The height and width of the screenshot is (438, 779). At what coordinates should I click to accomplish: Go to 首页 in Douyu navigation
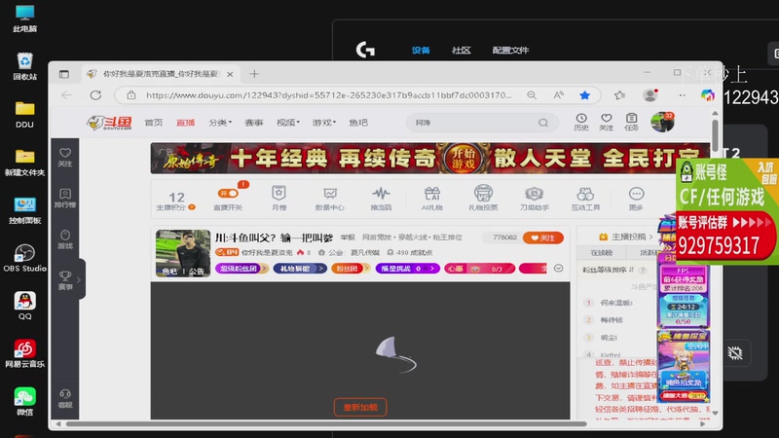point(154,123)
